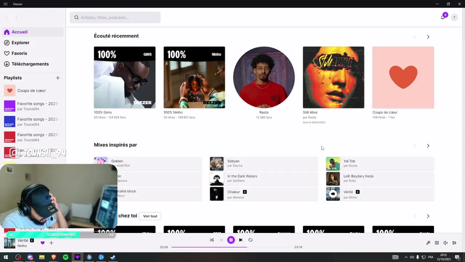Show next items in Écouté récemment
465x262 pixels.
pyautogui.click(x=428, y=37)
